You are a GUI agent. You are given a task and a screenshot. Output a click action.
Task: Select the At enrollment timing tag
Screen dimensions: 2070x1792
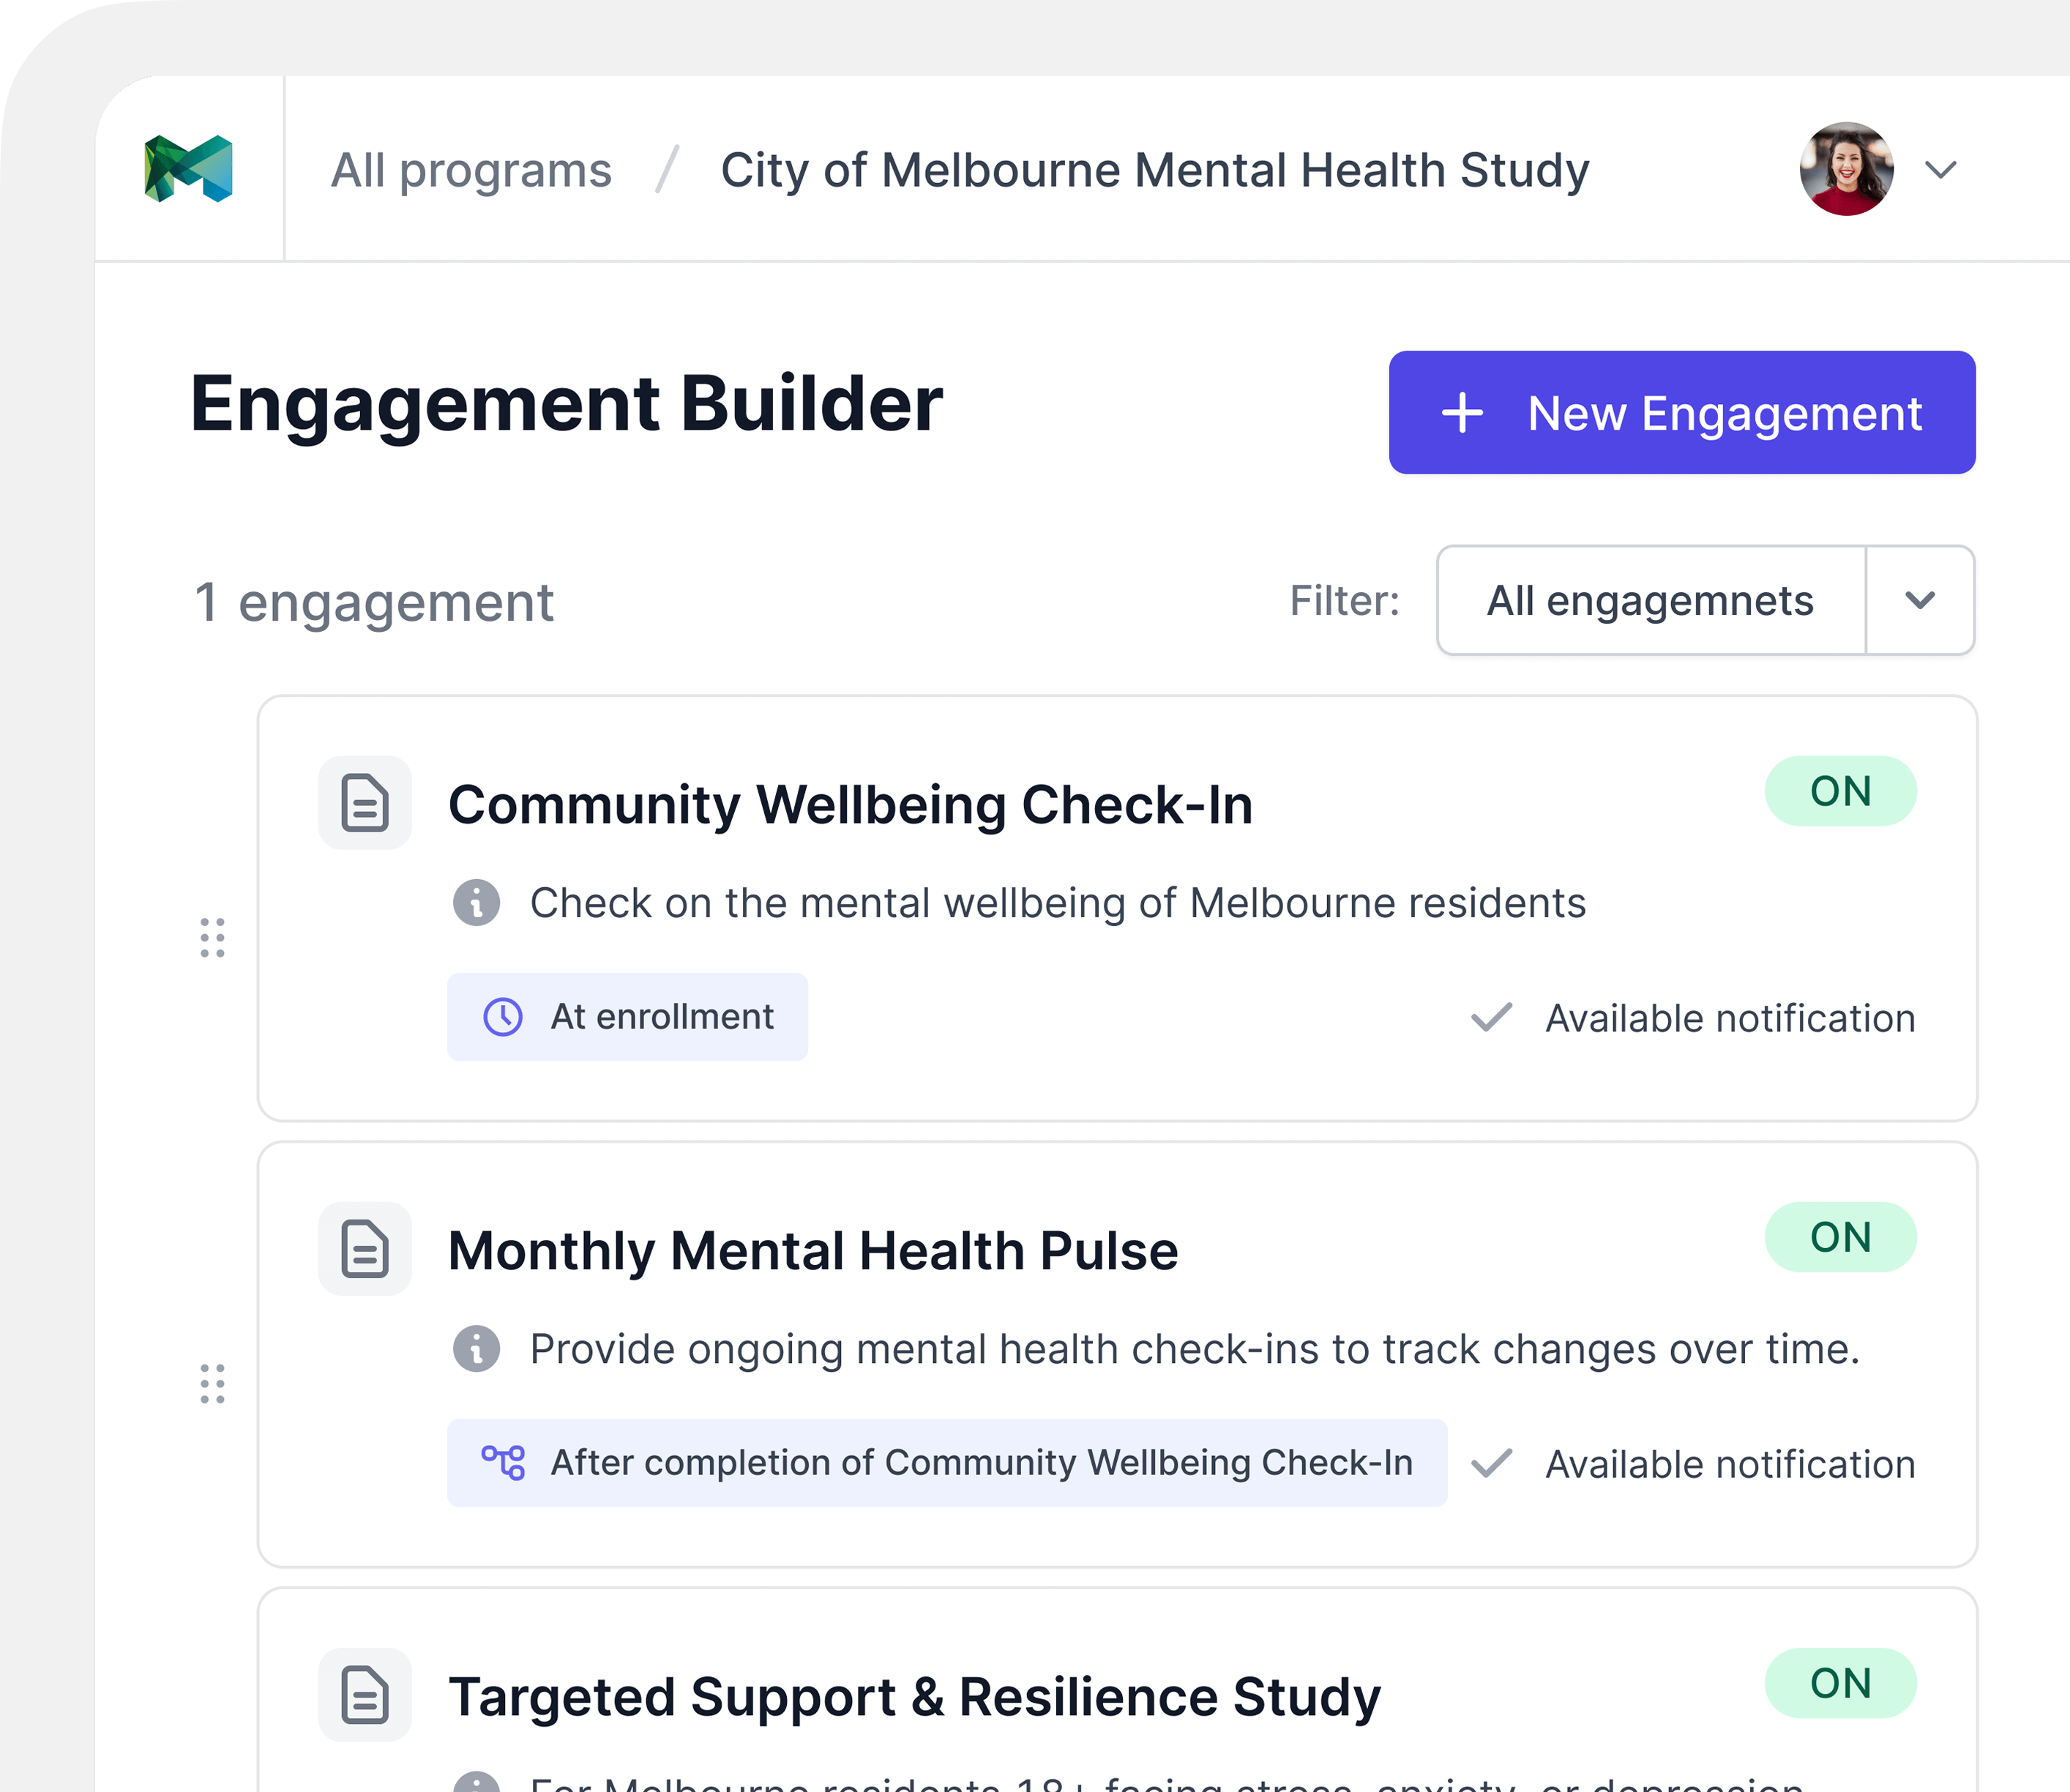pos(627,1017)
